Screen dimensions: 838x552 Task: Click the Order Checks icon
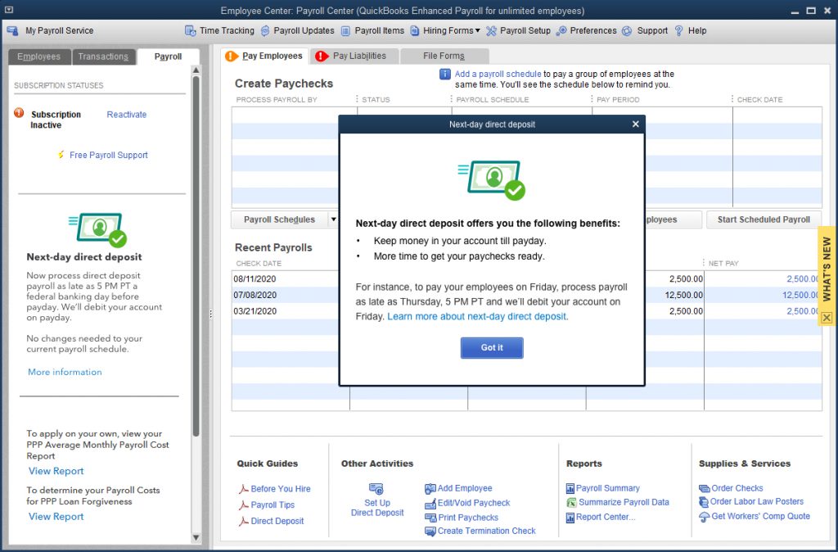[x=704, y=488]
